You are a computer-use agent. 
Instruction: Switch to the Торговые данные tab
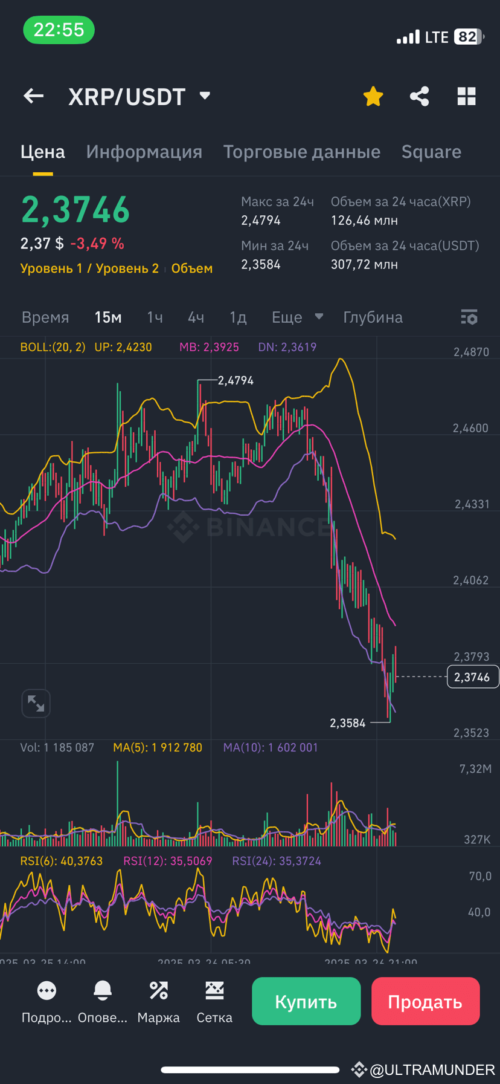pos(302,152)
